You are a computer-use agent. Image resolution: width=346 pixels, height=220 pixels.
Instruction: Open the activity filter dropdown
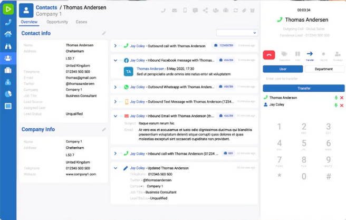coord(236,33)
